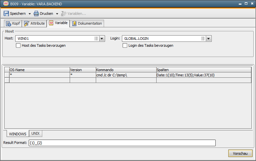
Task: Select the Kommando cell with cmd /c dir
Action: pos(126,75)
